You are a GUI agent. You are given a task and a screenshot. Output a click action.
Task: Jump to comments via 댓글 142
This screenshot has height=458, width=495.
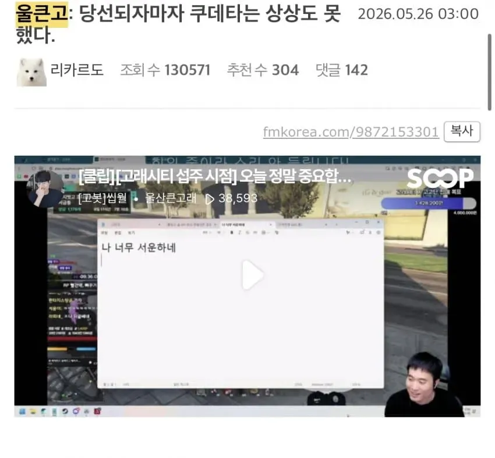coord(342,70)
